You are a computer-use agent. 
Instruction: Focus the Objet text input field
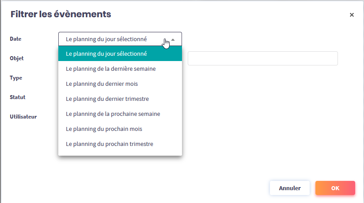[x=262, y=58]
